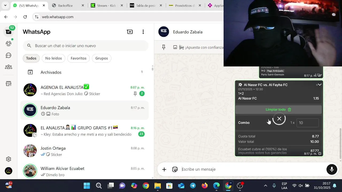Open the browser tab search dropdown
Screen dimensions: 342x192
pyautogui.click(x=5, y=5)
